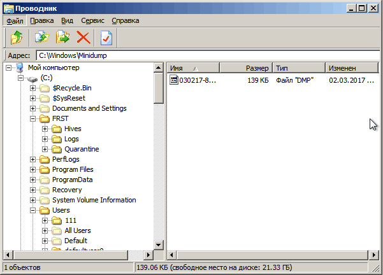This screenshot has width=383, height=275.
Task: Click the Recovery folder icon
Action: (45, 190)
